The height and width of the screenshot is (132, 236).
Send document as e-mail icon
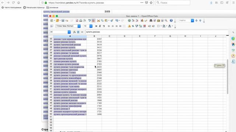click(67, 21)
